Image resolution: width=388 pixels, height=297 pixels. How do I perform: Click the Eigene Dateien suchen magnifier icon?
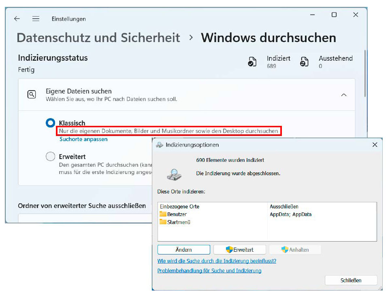click(32, 94)
